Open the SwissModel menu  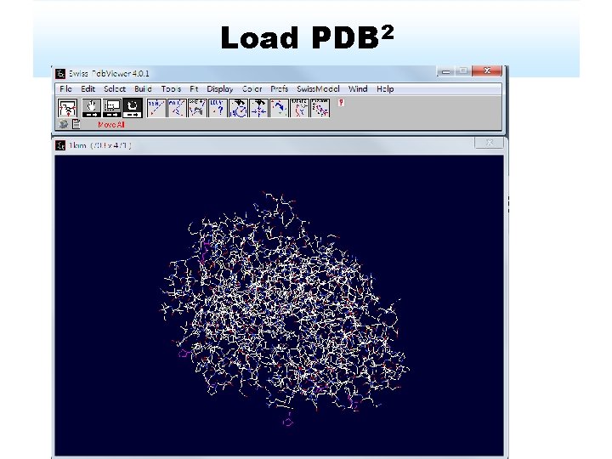[318, 89]
